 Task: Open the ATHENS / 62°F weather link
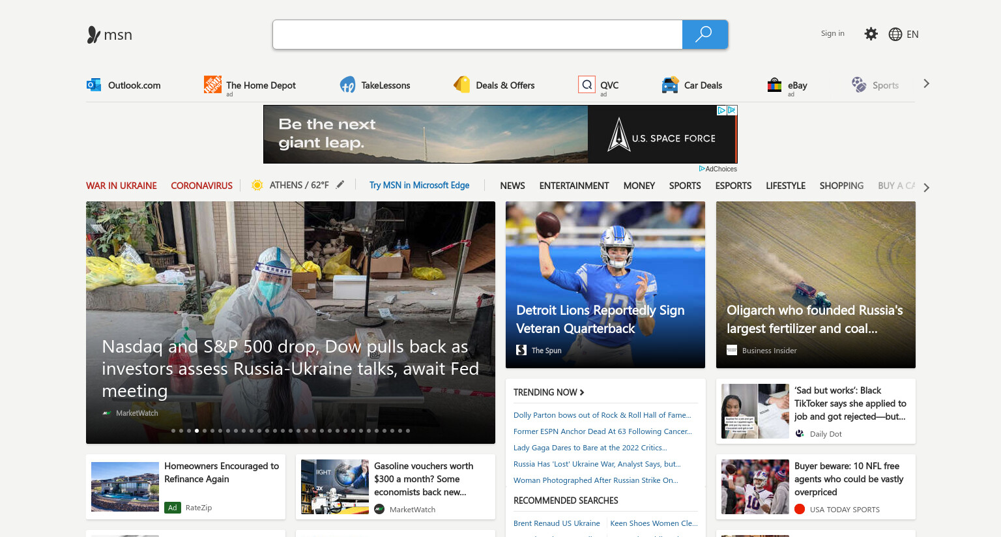tap(299, 185)
